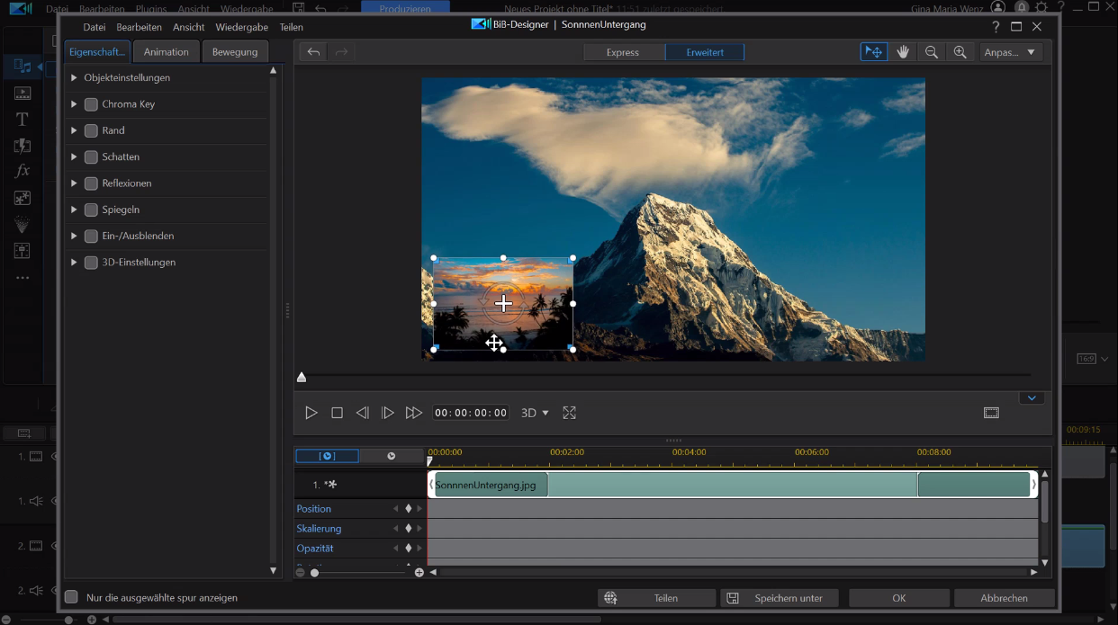Click the zoom out magnifier icon

click(x=932, y=52)
